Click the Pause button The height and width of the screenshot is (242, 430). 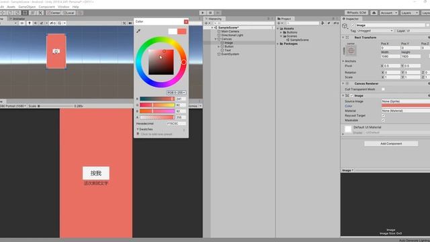210,13
